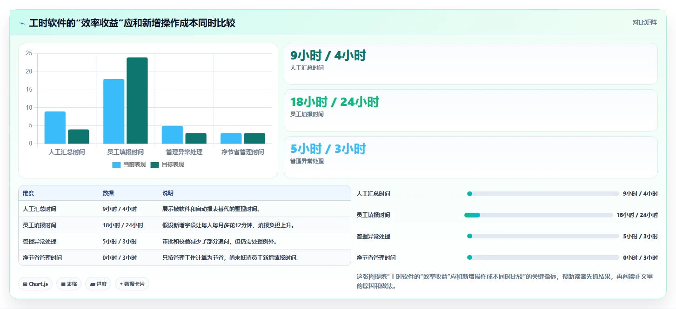Select the 5小时 / 3小时 data card

click(470, 157)
